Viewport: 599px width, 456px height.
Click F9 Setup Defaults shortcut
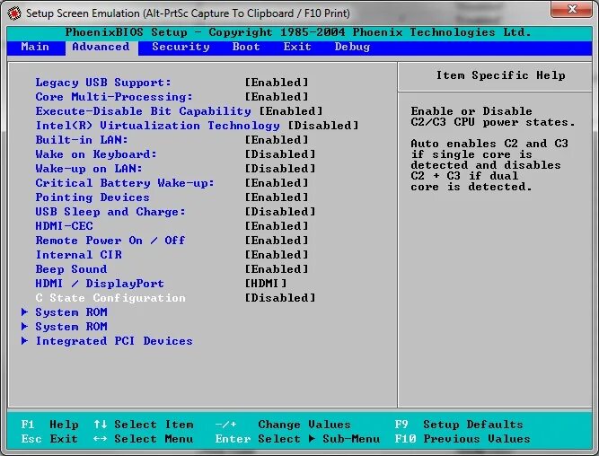(x=459, y=425)
